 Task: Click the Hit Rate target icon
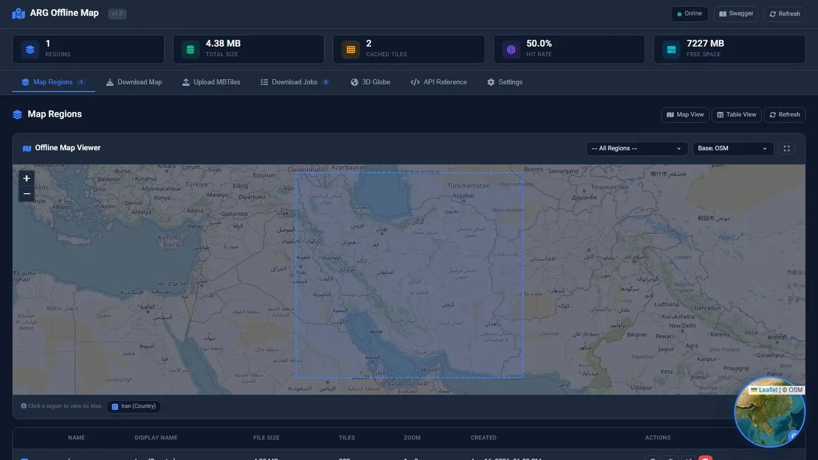click(511, 50)
